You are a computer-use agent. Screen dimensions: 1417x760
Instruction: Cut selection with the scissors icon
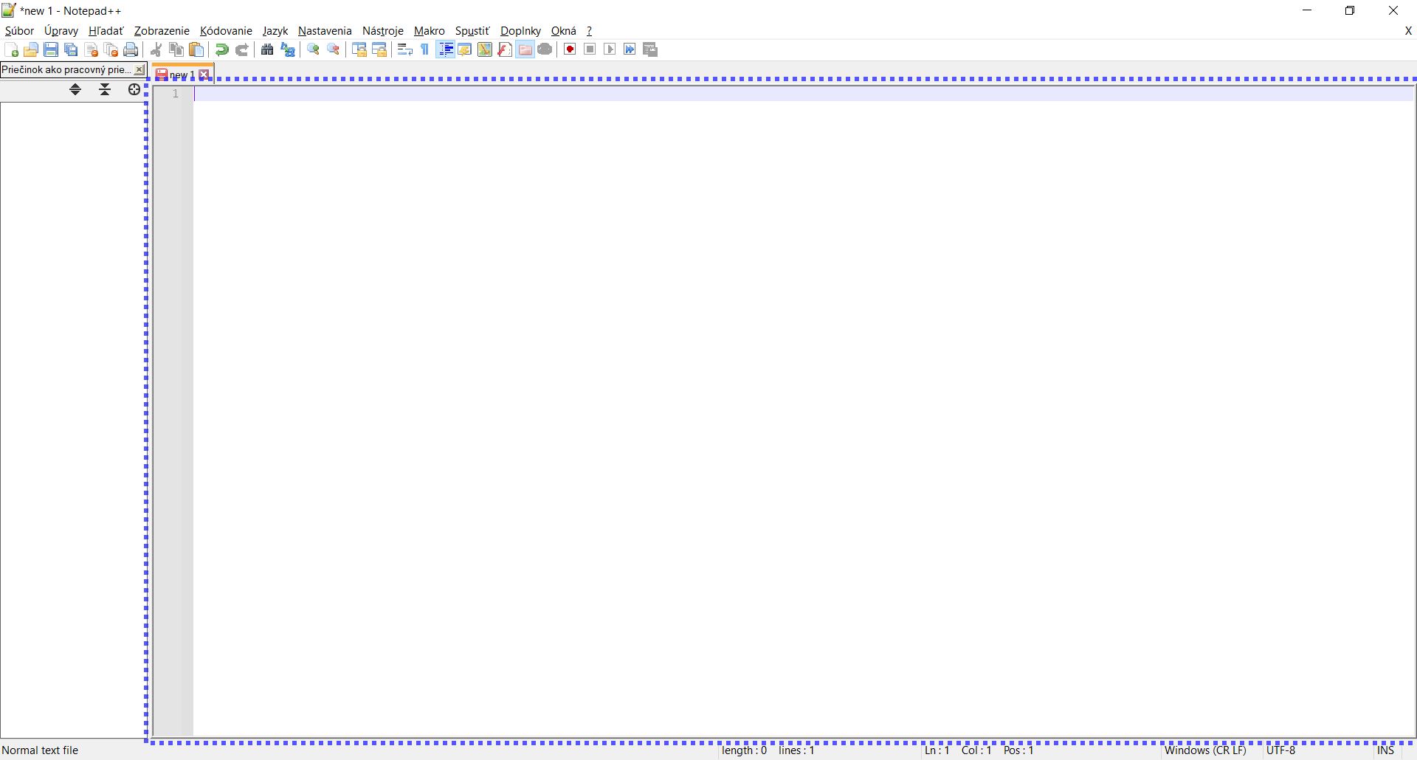pyautogui.click(x=156, y=49)
